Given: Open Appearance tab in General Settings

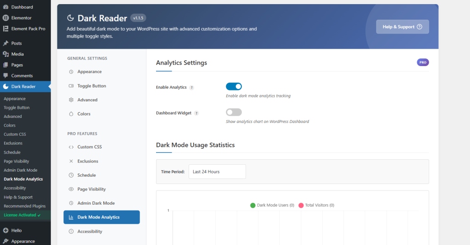Looking at the screenshot, I should pyautogui.click(x=101, y=72).
